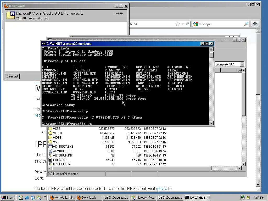Select the VC98 folder in 7-Zip

(57, 129)
